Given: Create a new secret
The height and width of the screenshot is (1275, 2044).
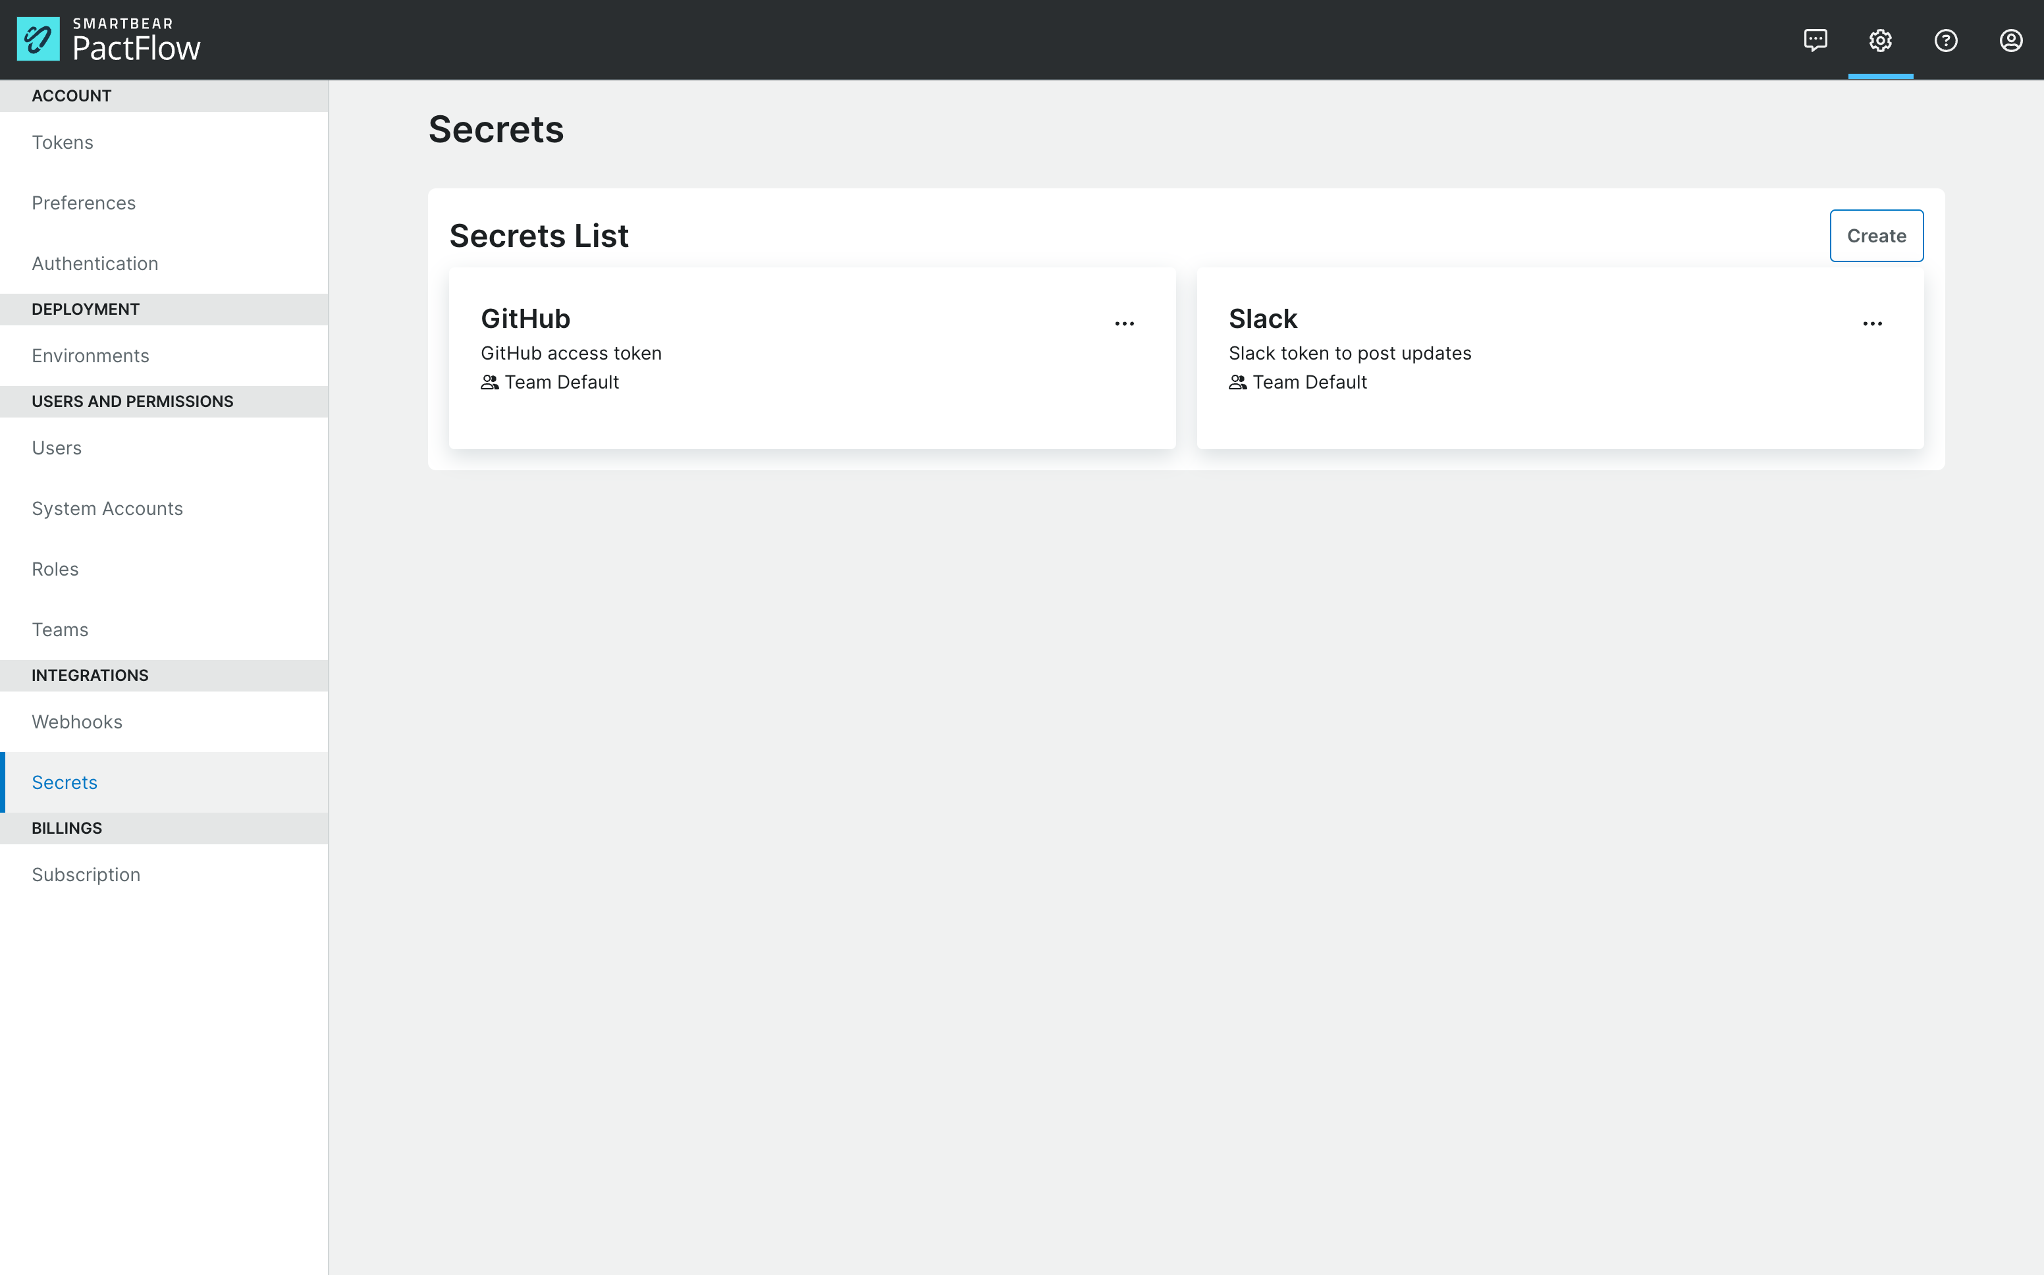Looking at the screenshot, I should point(1877,235).
